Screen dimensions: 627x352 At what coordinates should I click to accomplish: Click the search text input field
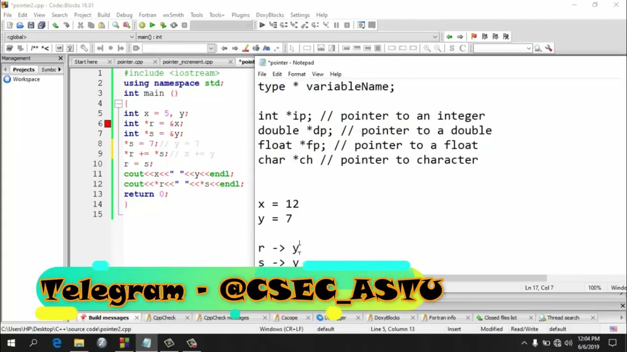click(175, 48)
